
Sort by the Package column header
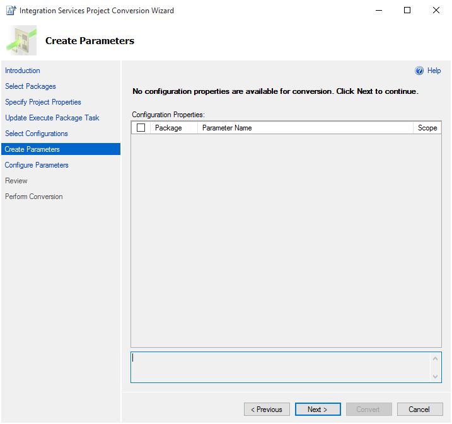[x=174, y=128]
